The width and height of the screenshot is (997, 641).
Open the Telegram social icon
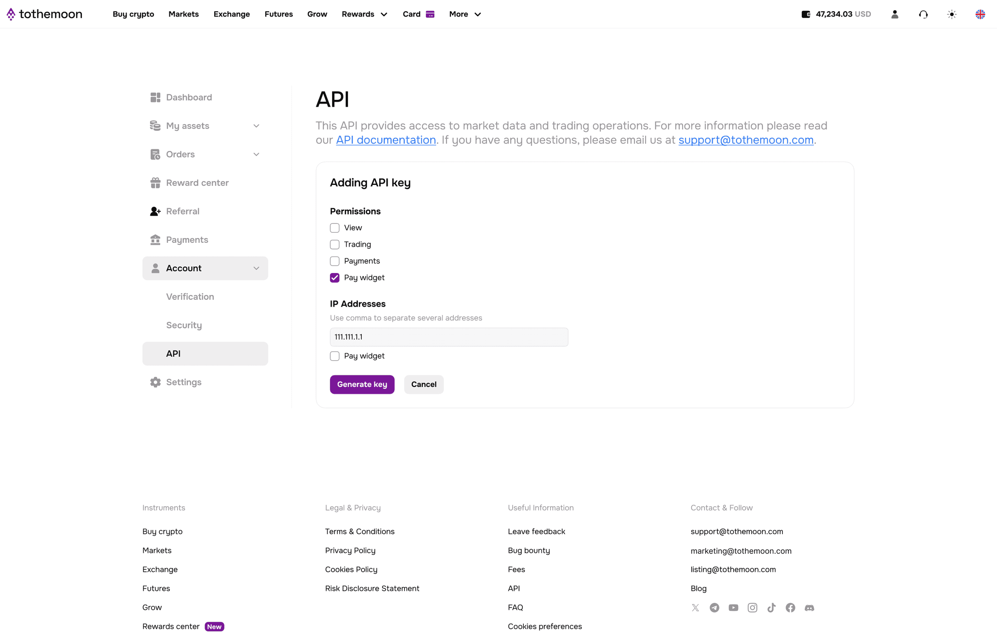tap(714, 607)
